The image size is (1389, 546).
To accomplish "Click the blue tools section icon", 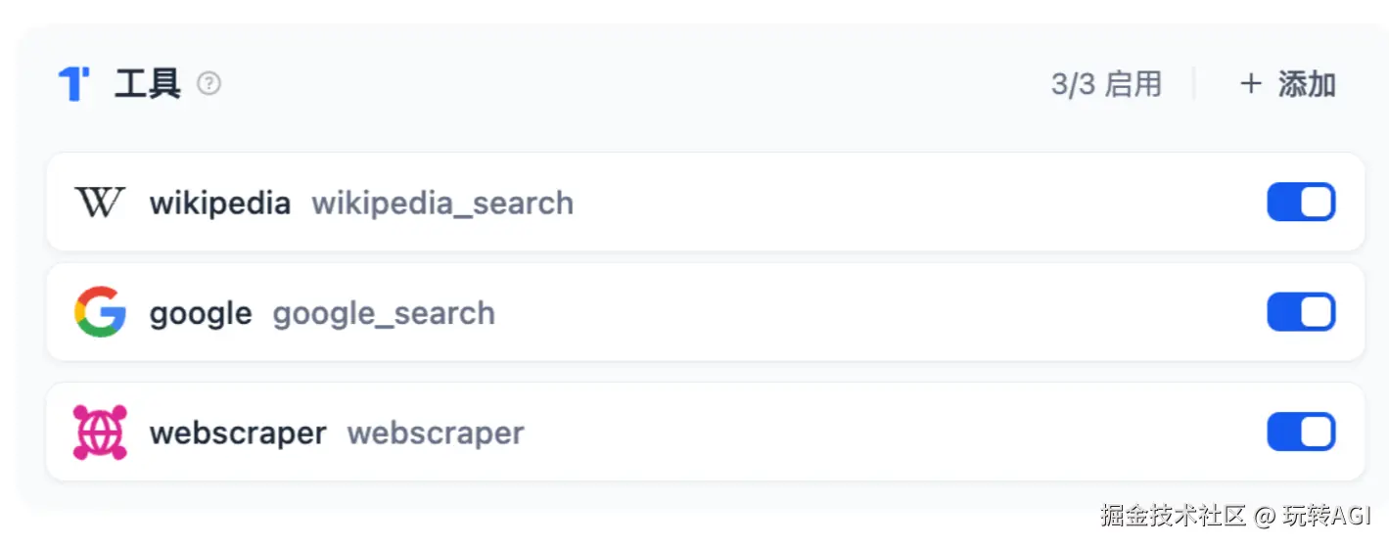I will [x=73, y=84].
